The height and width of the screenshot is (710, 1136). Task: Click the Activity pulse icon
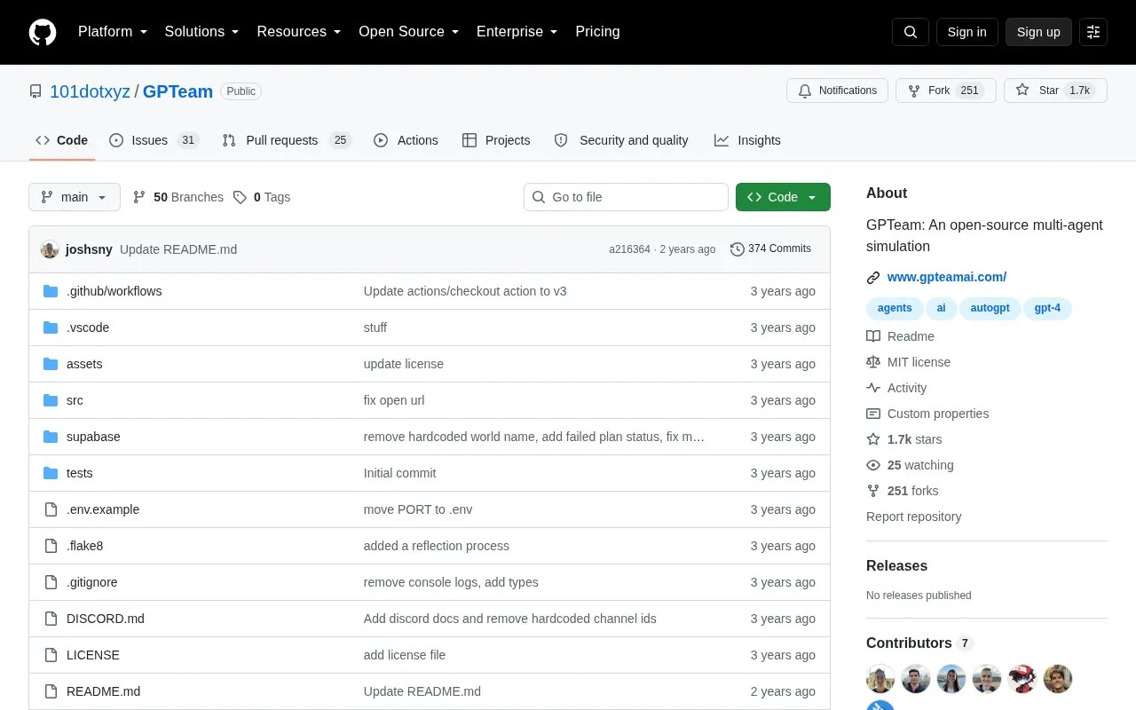tap(873, 388)
